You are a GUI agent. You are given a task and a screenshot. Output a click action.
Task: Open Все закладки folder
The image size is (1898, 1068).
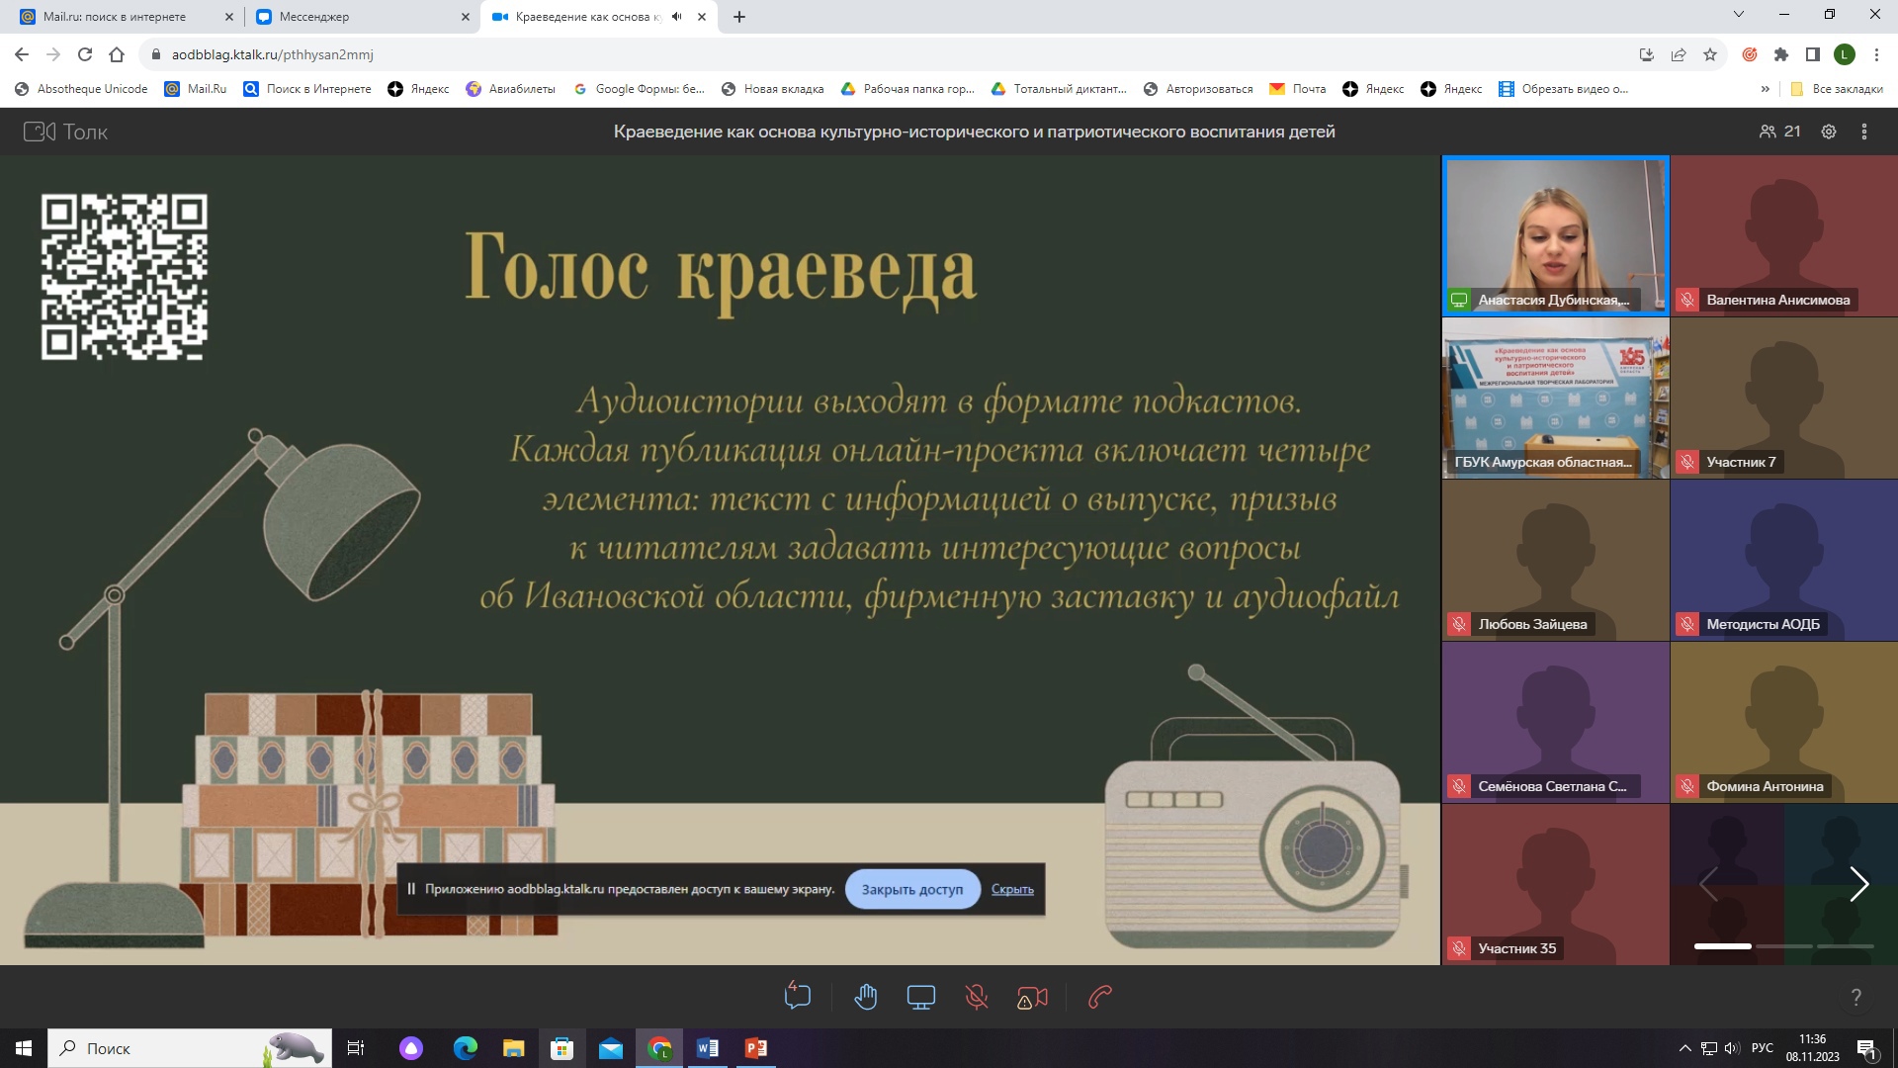1838,89
